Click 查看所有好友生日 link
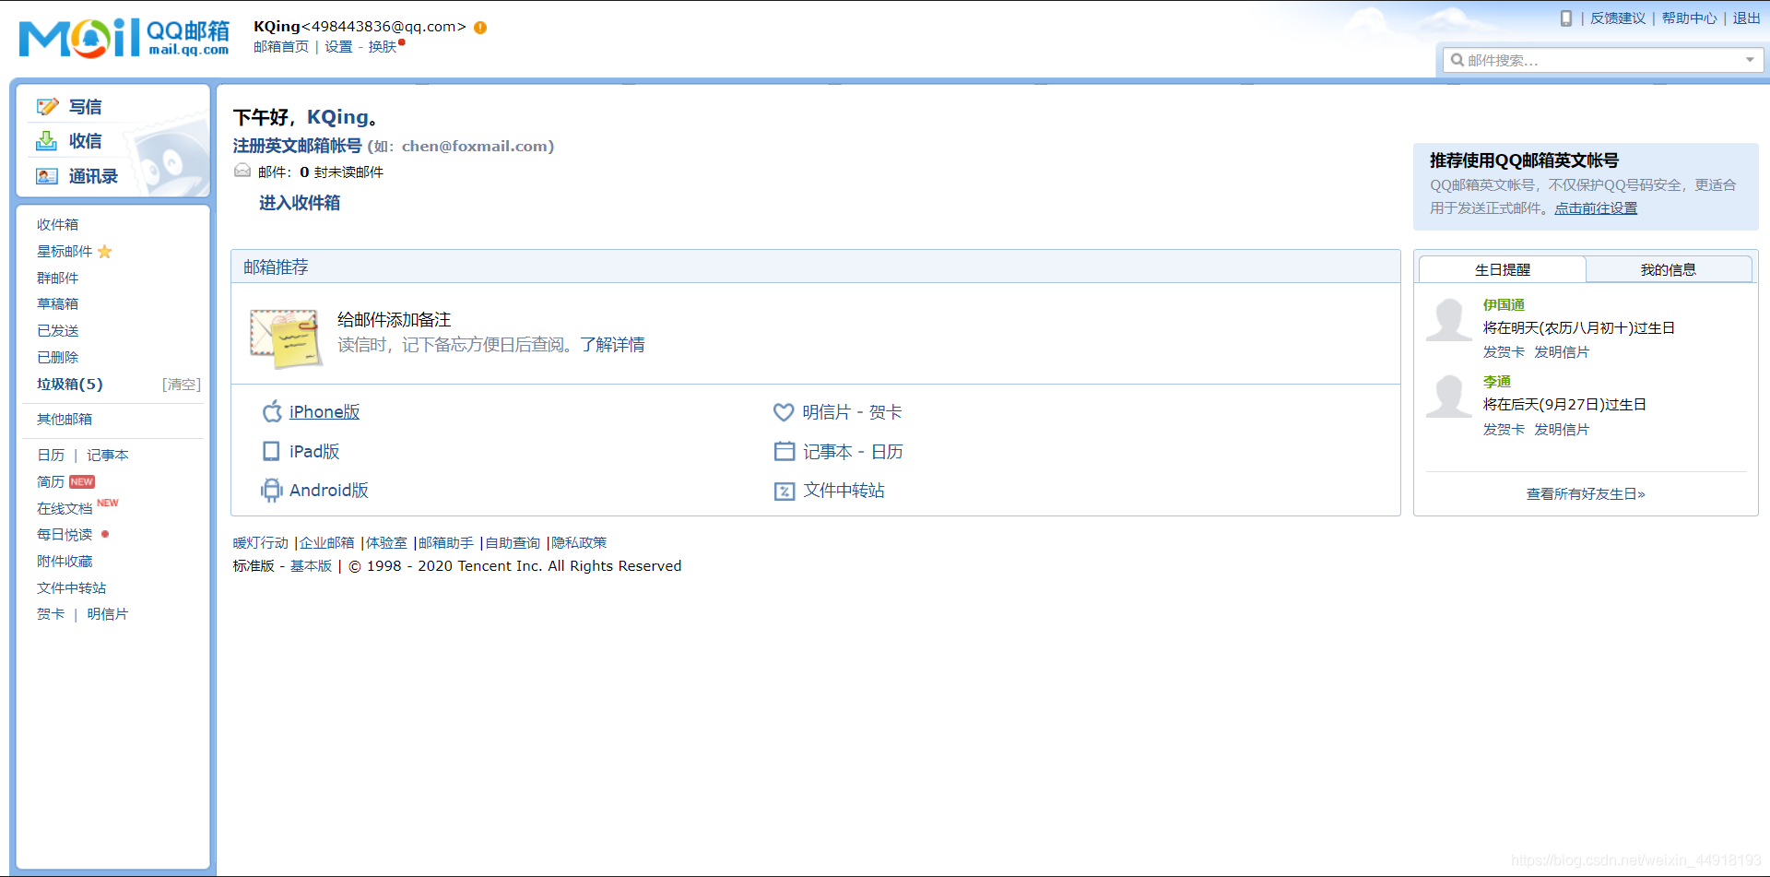This screenshot has width=1770, height=877. pos(1586,494)
